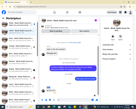The width and height of the screenshot is (136, 109).
Task: Record a voice clip microphone icon
Action: [42, 100]
